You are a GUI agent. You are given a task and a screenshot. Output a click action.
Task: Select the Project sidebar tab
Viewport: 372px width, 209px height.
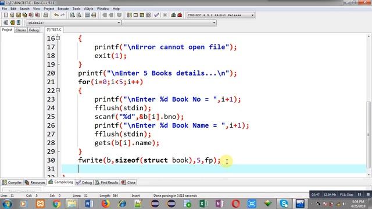point(7,30)
